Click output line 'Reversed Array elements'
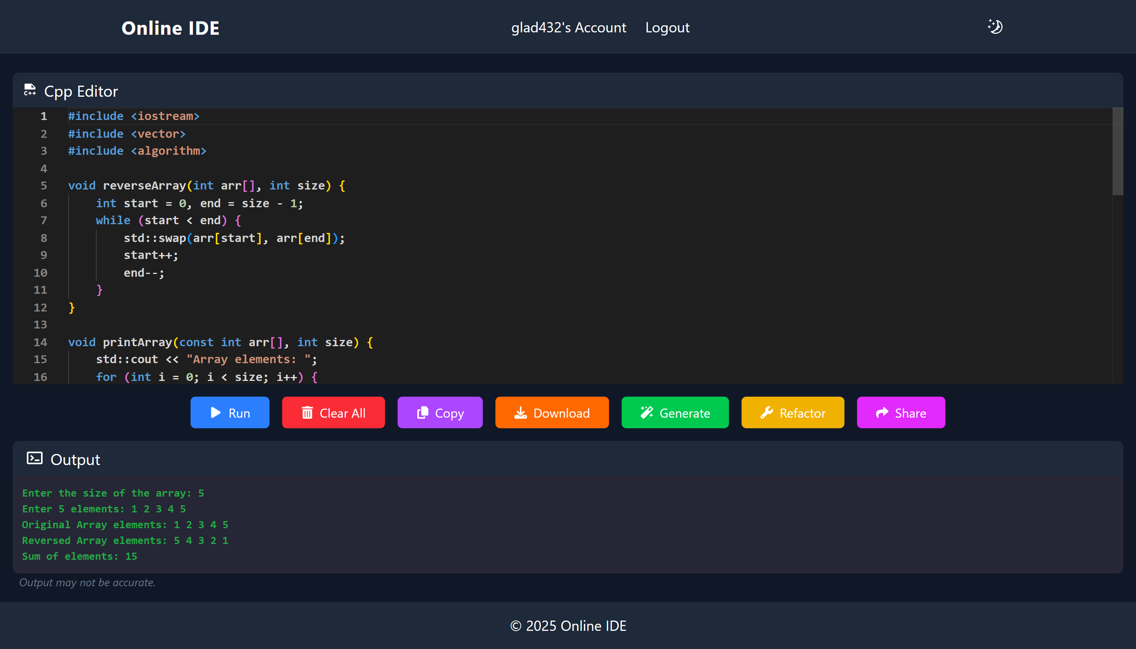Screen dimensions: 1136x649 [x=125, y=540]
